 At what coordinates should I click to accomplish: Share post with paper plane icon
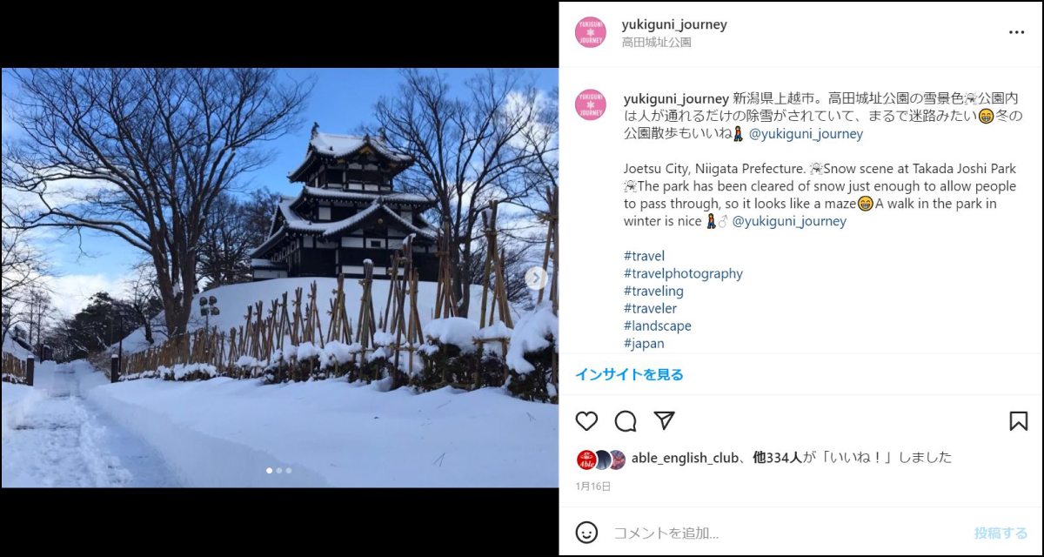pos(664,421)
